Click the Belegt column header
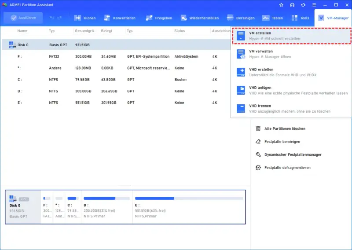This screenshot has width=352, height=250. pos(106,31)
